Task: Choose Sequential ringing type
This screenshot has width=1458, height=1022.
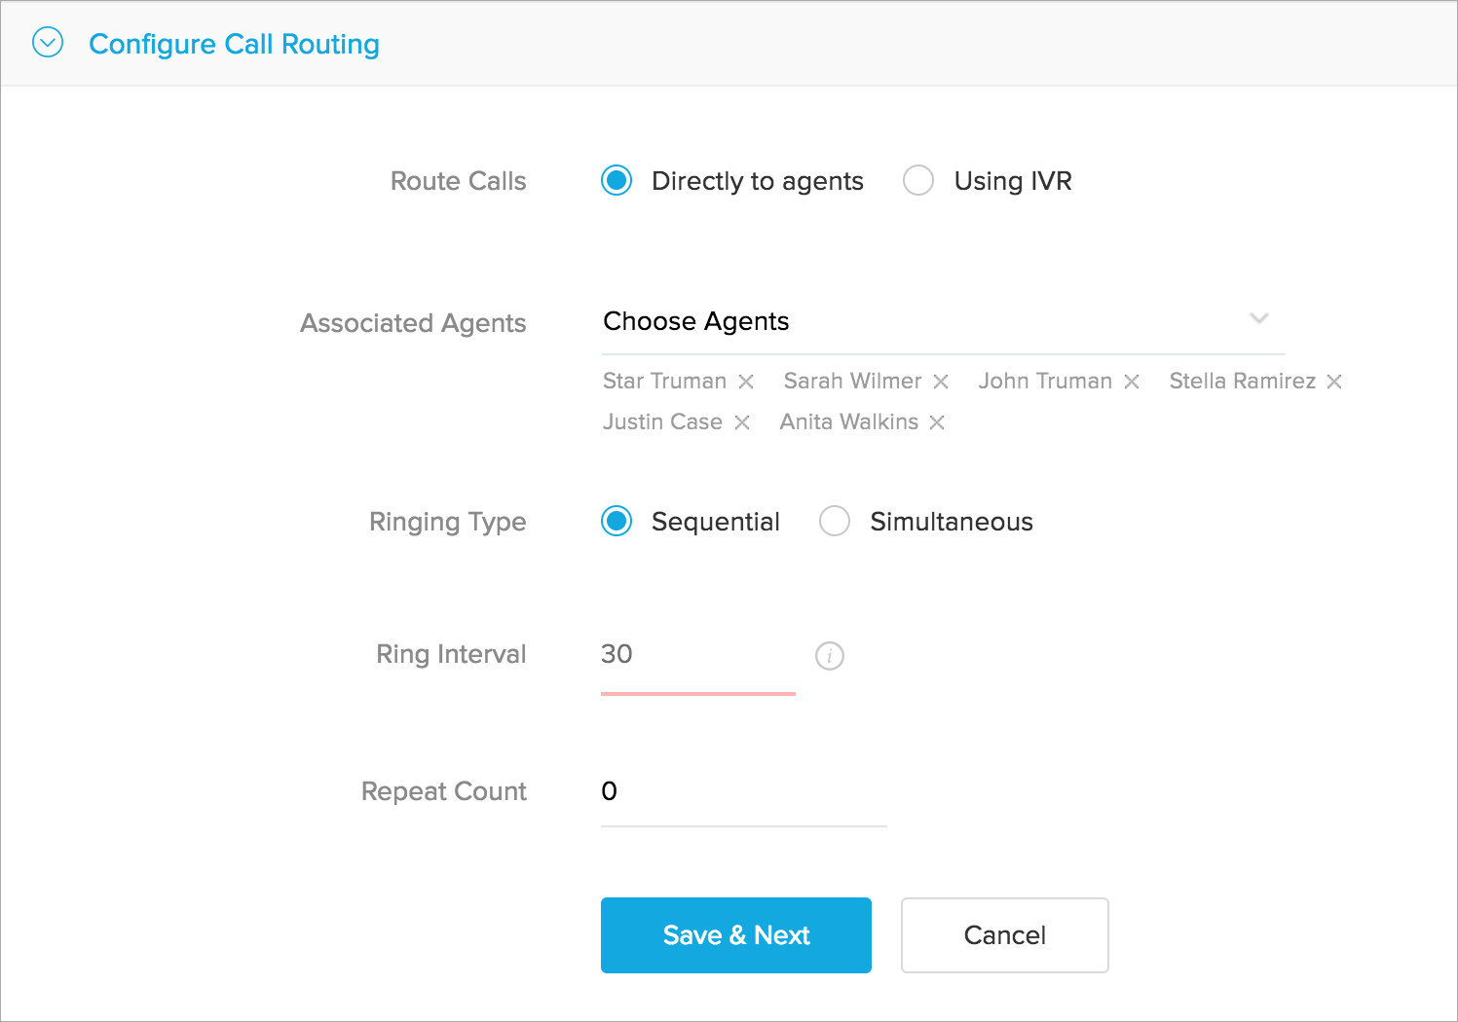Action: pos(617,522)
